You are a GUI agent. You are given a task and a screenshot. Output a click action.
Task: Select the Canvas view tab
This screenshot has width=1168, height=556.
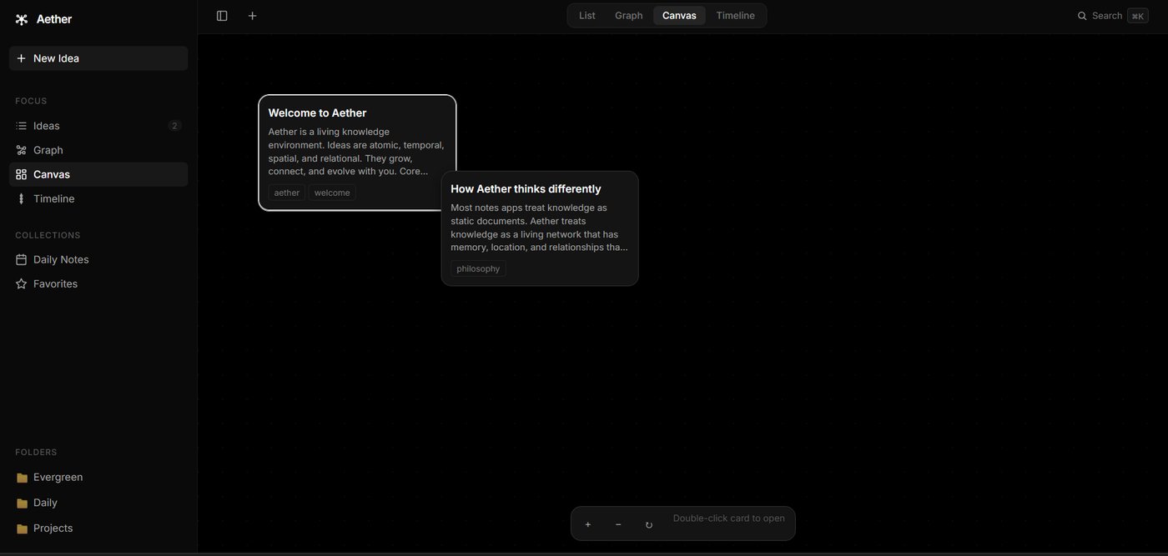click(679, 16)
